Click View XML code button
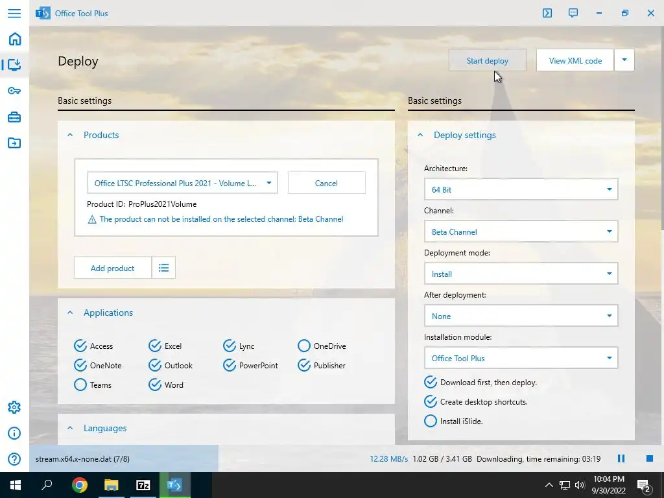This screenshot has height=498, width=664. [575, 60]
